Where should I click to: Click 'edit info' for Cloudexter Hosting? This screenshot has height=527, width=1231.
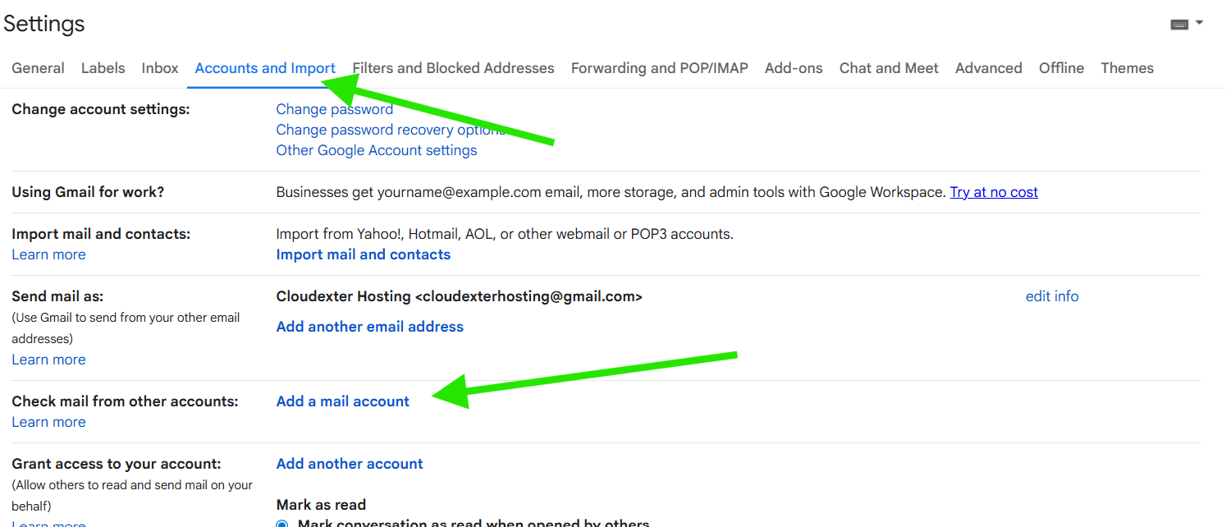tap(1052, 296)
